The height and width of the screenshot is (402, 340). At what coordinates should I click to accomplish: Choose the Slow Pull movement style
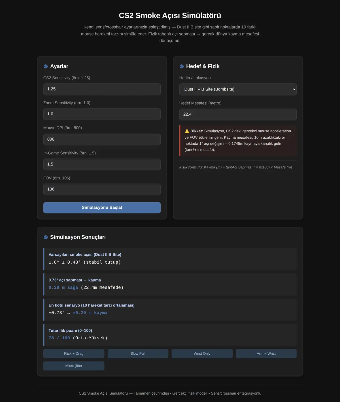[x=138, y=354]
